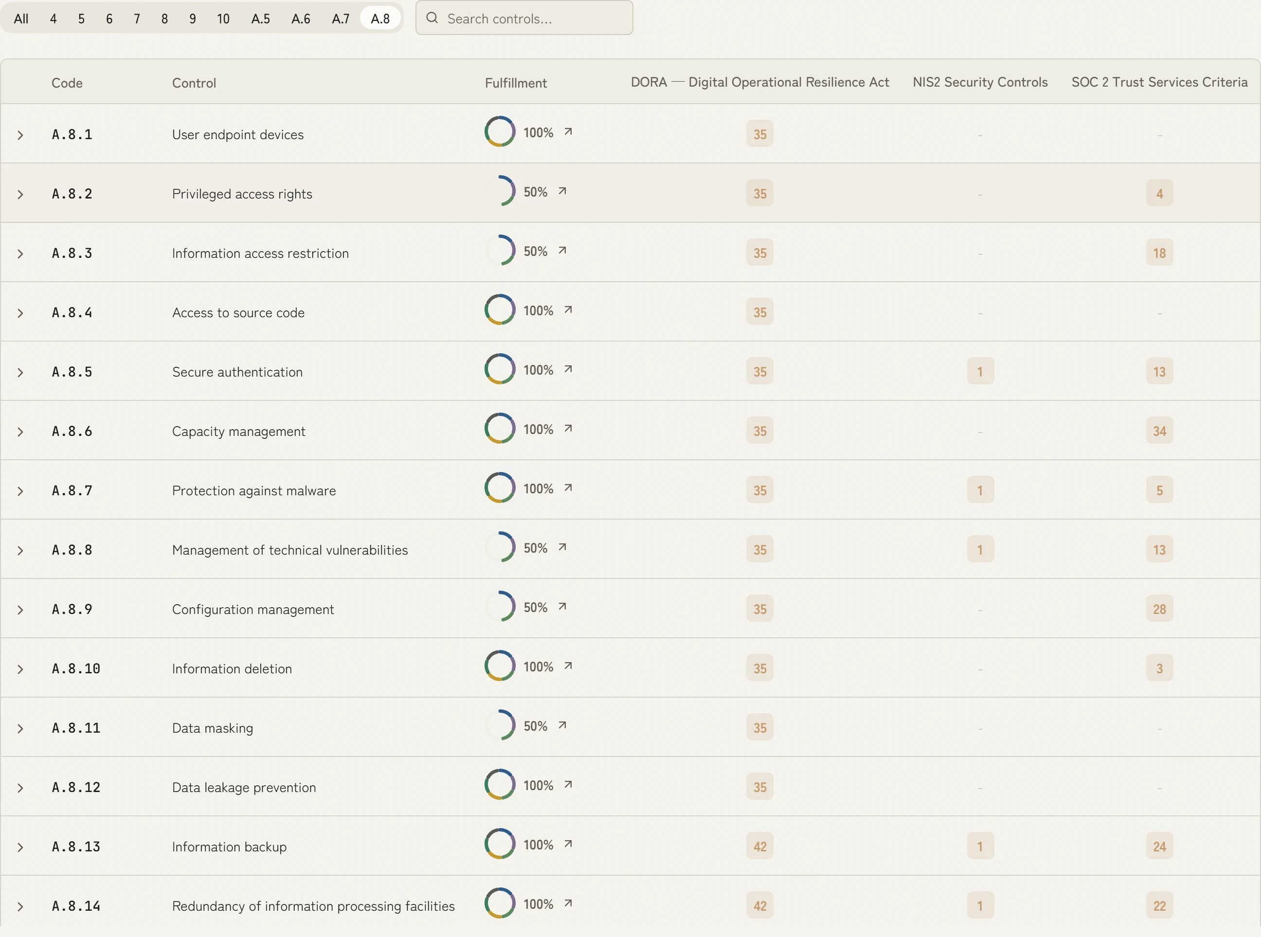Select the 10 clause filter tab

click(x=223, y=18)
